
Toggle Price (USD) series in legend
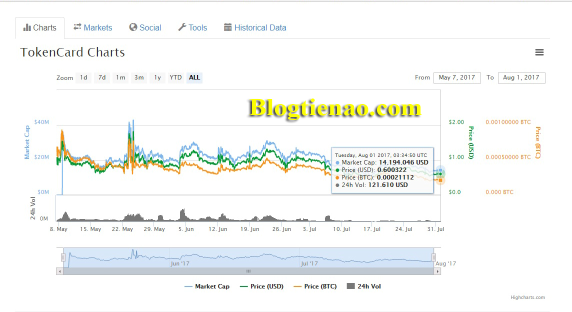(x=261, y=286)
